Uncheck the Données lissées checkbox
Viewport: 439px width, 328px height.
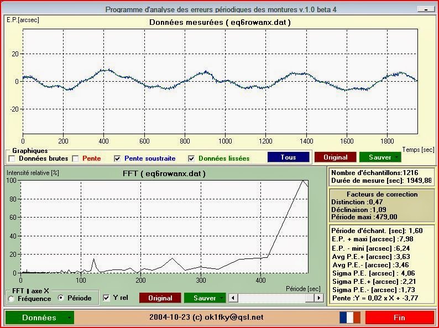[191, 158]
